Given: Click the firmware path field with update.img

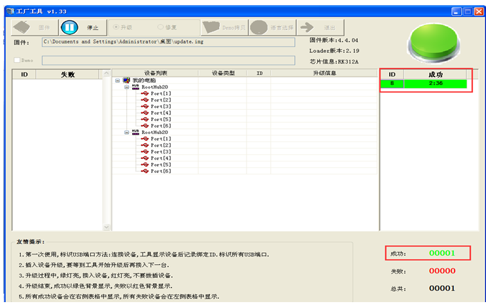Looking at the screenshot, I should [x=168, y=42].
